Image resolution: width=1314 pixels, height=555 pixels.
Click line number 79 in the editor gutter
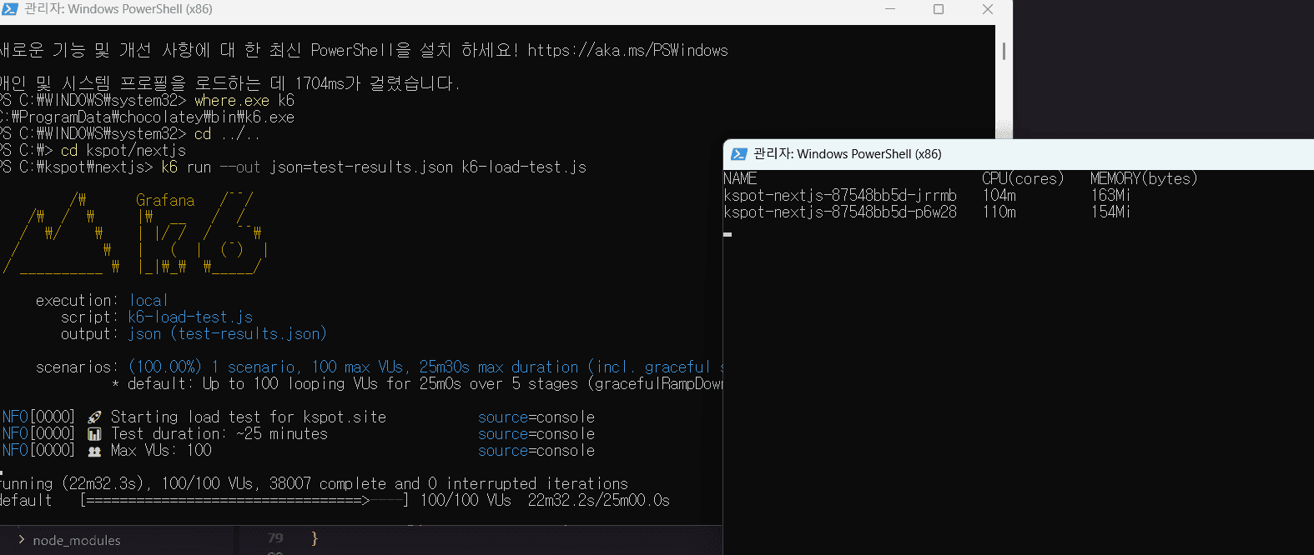(x=275, y=538)
